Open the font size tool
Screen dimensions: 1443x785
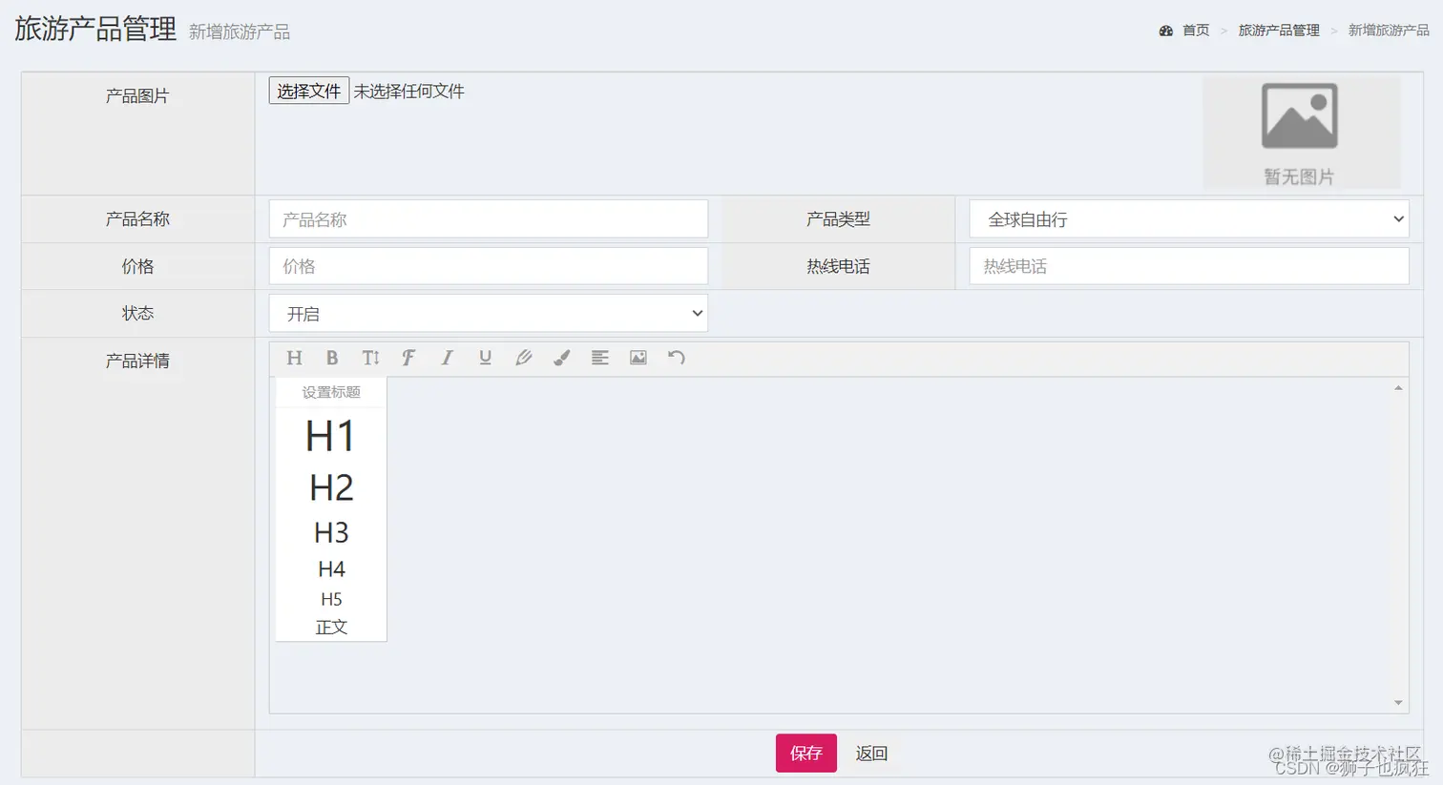370,358
